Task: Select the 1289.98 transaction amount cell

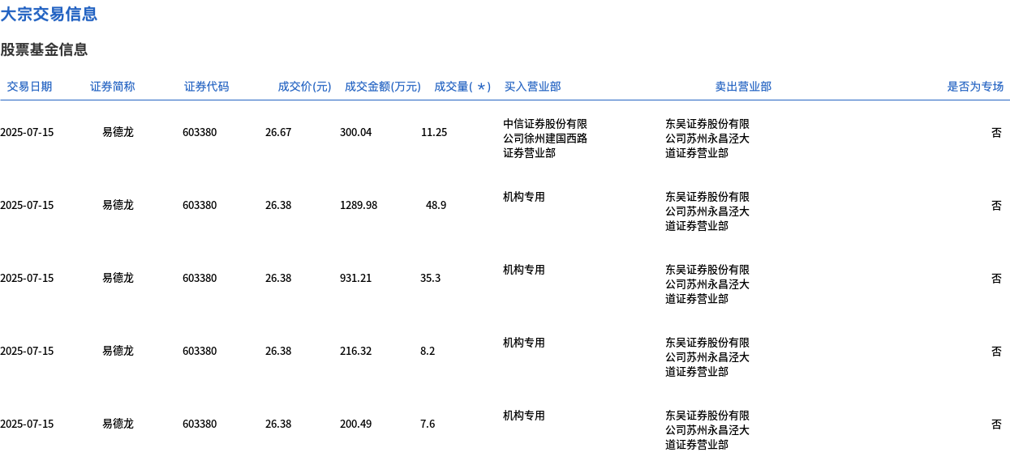Action: coord(358,205)
